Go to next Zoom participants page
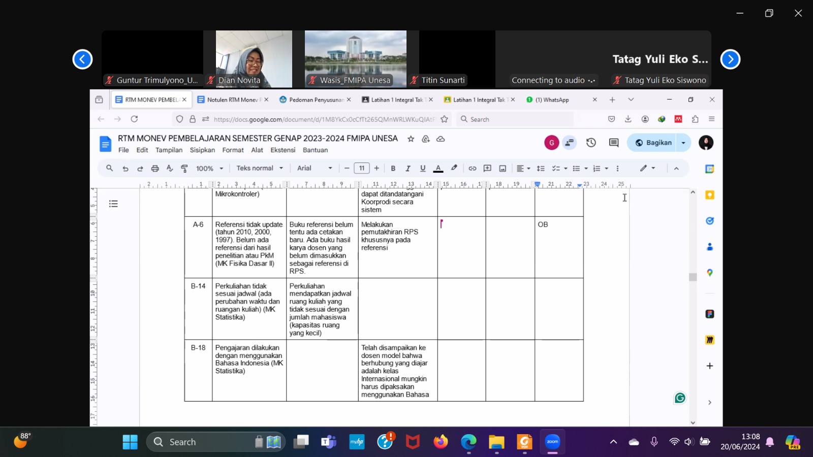Image resolution: width=813 pixels, height=457 pixels. click(x=730, y=59)
